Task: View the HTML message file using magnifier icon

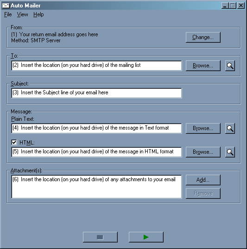Action: (230, 152)
